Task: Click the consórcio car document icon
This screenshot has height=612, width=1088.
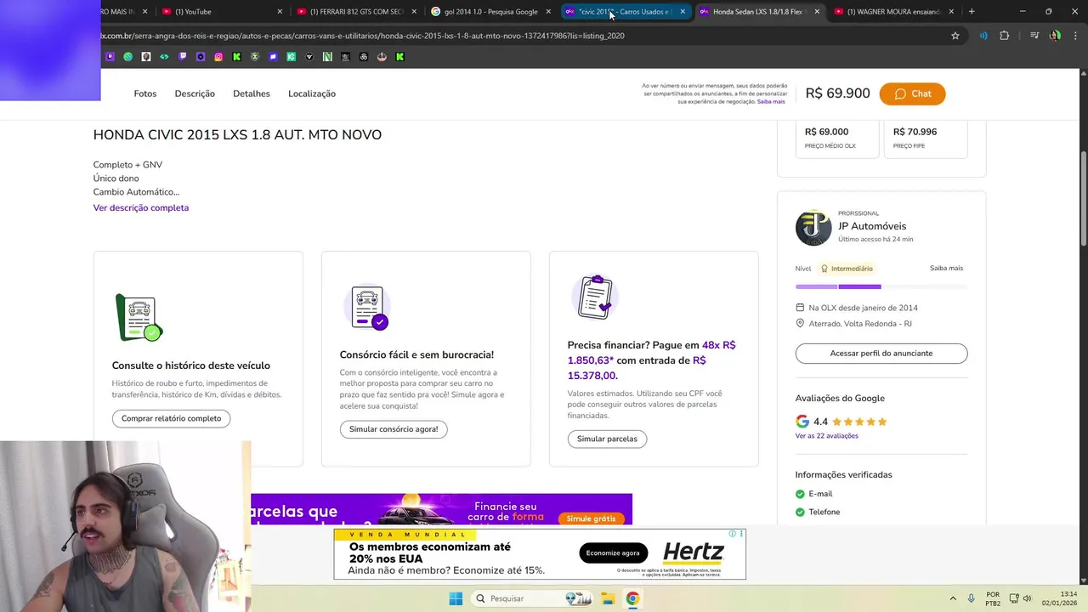Action: (368, 307)
